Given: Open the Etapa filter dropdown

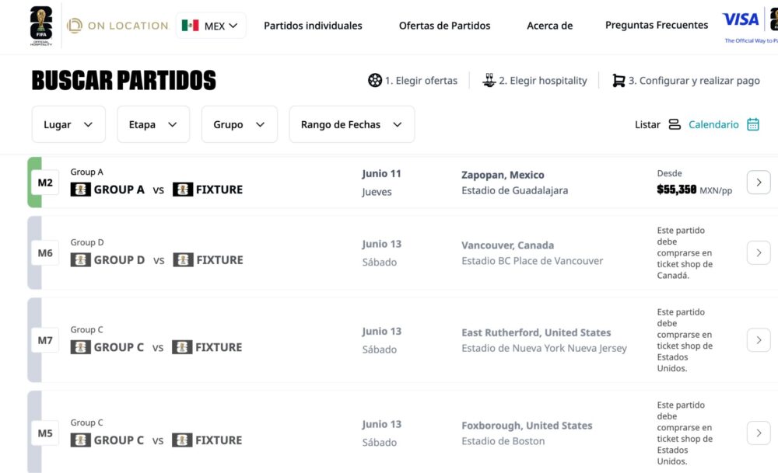Looking at the screenshot, I should 153,124.
